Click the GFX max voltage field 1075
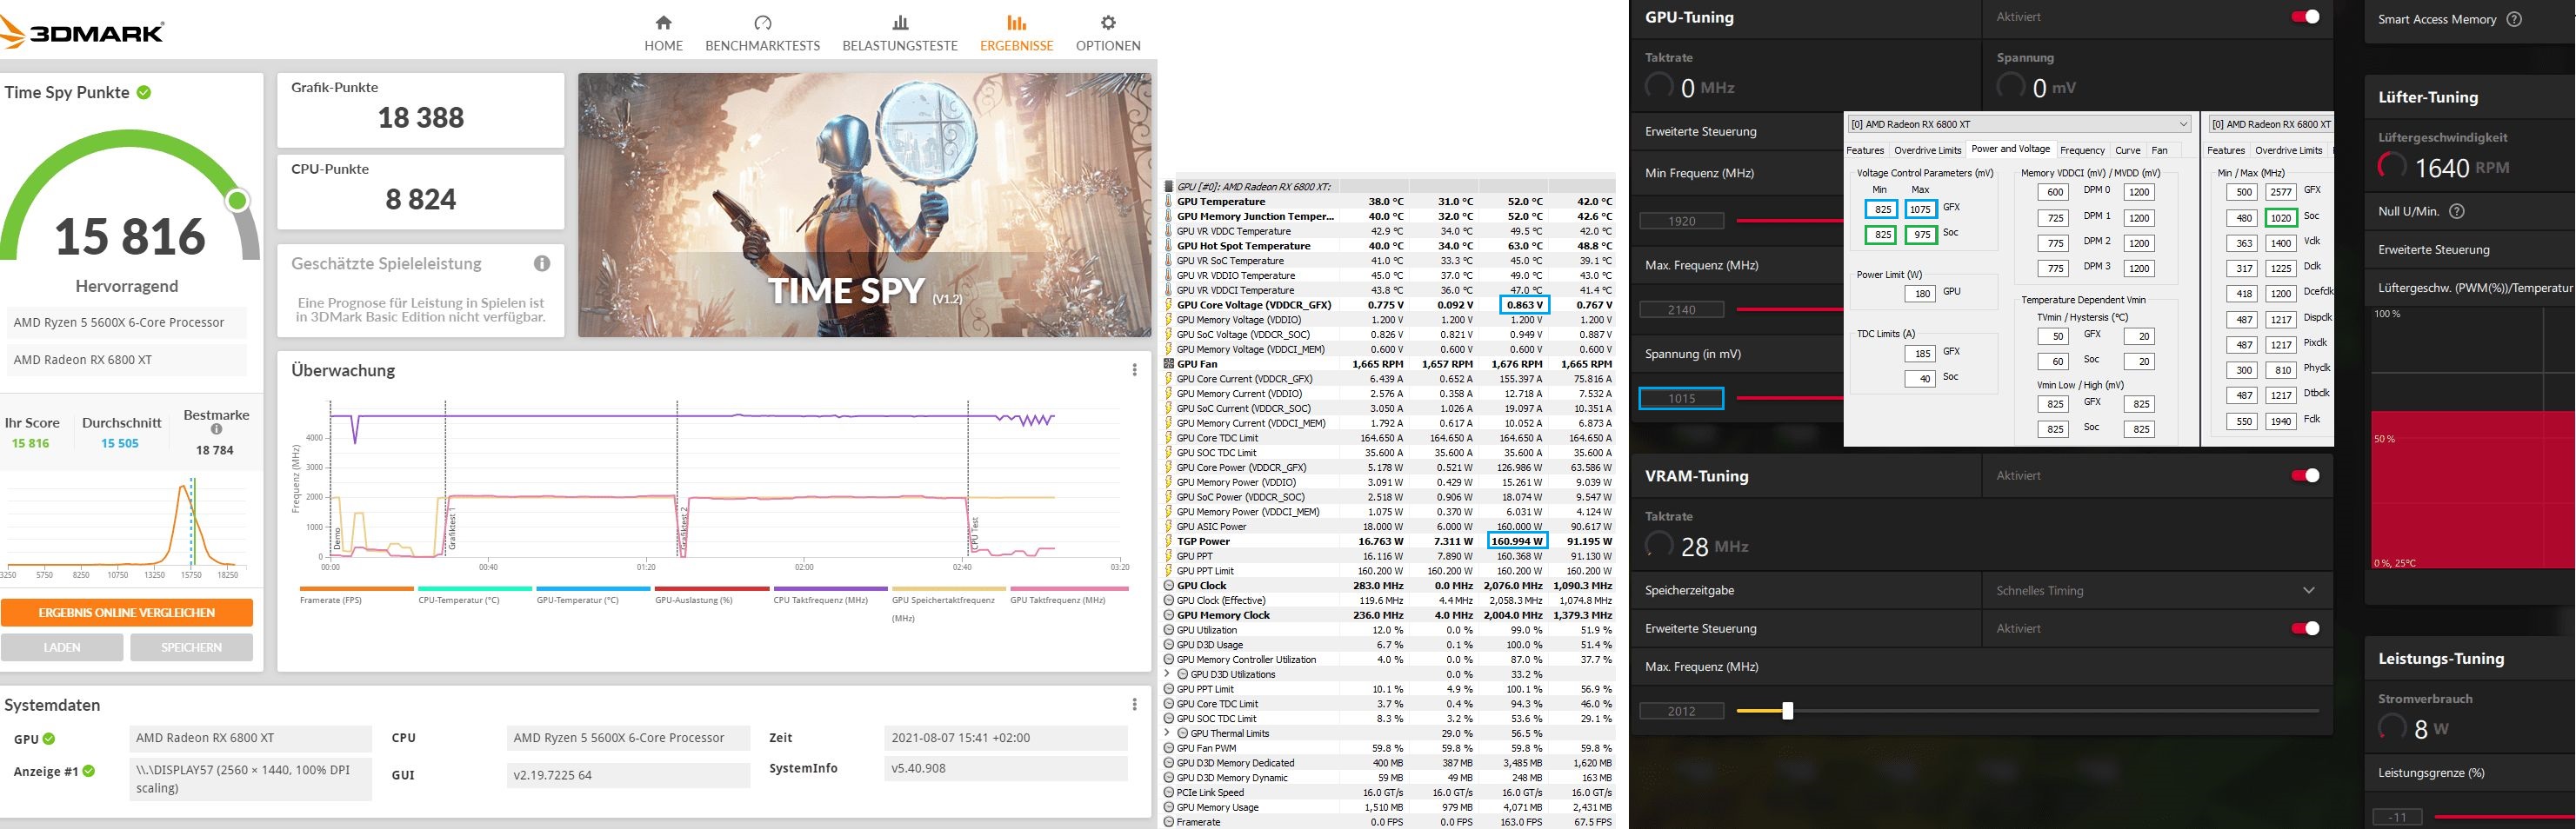 pos(1920,209)
